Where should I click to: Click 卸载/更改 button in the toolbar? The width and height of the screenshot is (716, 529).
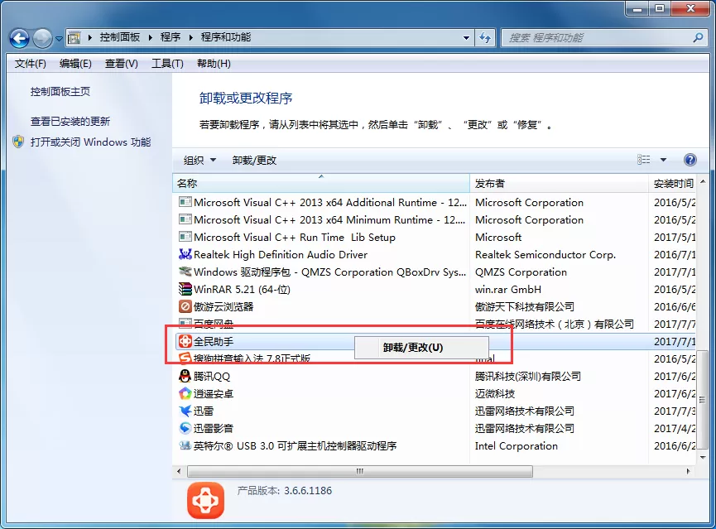tap(254, 161)
